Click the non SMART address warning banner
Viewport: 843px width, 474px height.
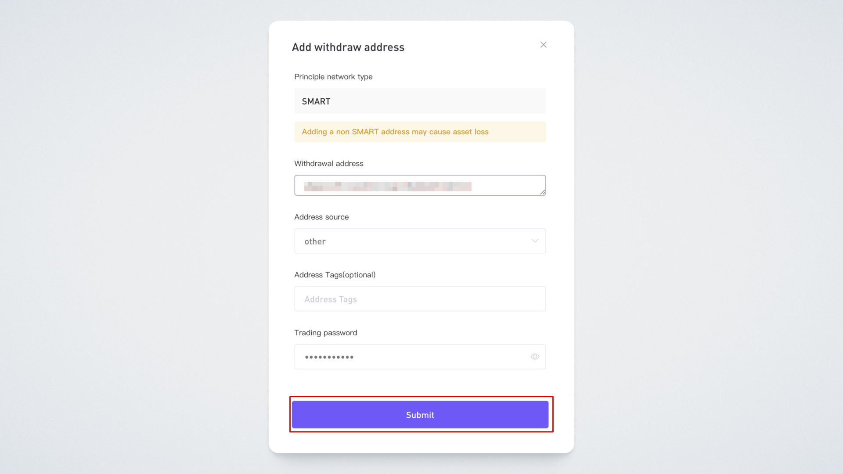[x=419, y=132]
